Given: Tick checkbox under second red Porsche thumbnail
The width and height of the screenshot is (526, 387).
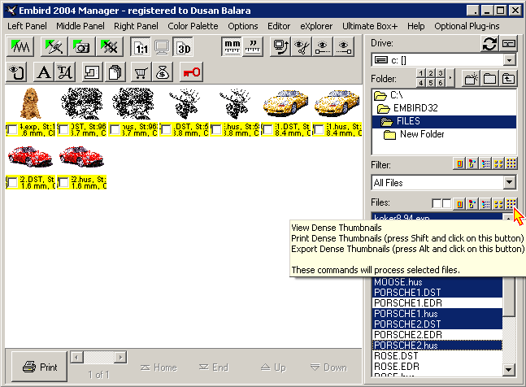Looking at the screenshot, I should tap(63, 182).
